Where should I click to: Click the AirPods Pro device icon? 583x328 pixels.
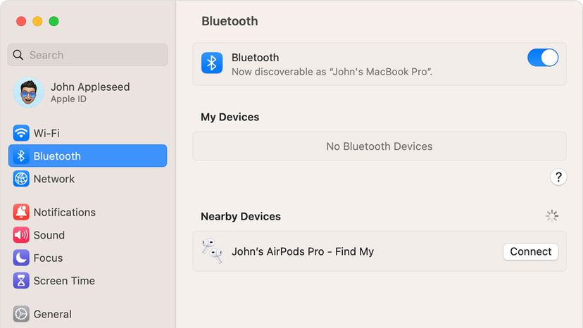[x=212, y=251]
